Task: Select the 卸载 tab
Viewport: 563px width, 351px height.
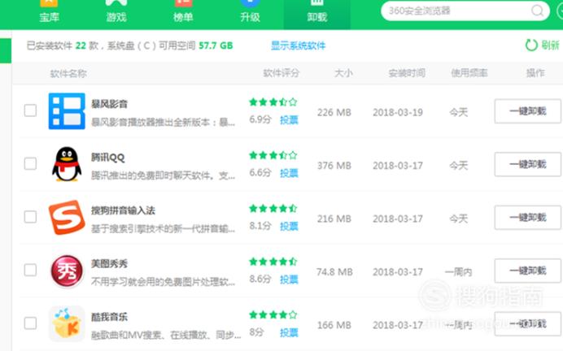Action: click(316, 13)
